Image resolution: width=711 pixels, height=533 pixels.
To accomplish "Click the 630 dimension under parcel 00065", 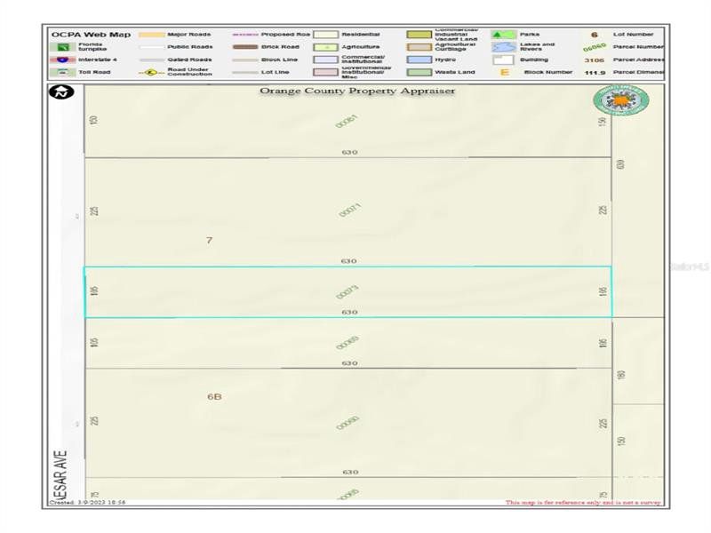I will (349, 363).
